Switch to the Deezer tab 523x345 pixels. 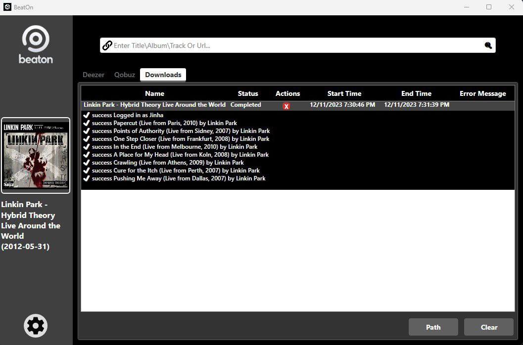[x=94, y=75]
